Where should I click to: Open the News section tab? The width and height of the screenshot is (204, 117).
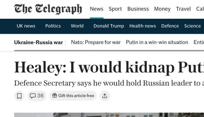pyautogui.click(x=97, y=9)
